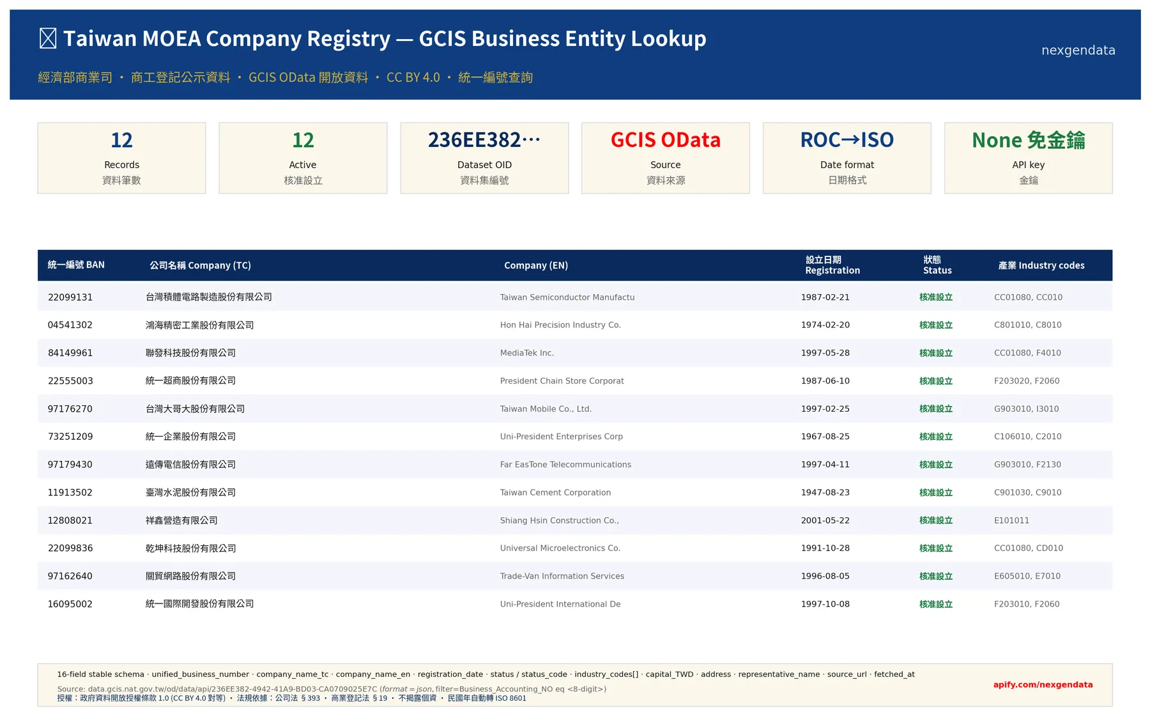Viewport: 1150px width, 716px height.
Task: Click company name 統一超商股份有限公司
Action: (191, 381)
